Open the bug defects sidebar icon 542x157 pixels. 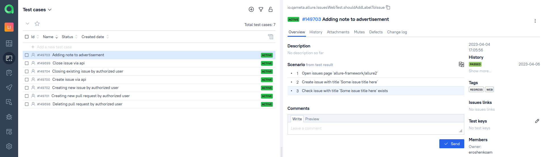pyautogui.click(x=9, y=117)
